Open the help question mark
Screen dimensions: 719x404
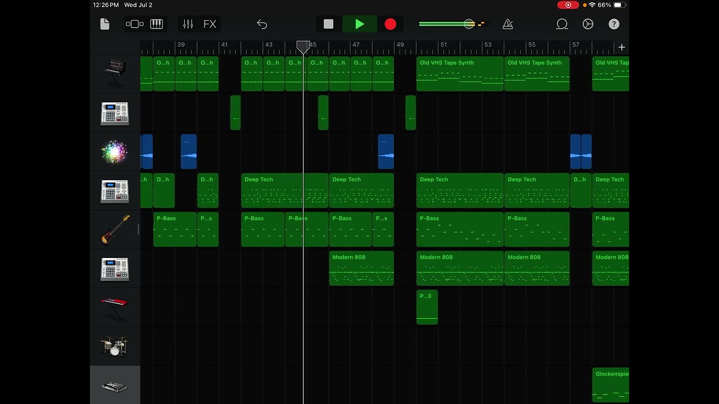tap(614, 24)
